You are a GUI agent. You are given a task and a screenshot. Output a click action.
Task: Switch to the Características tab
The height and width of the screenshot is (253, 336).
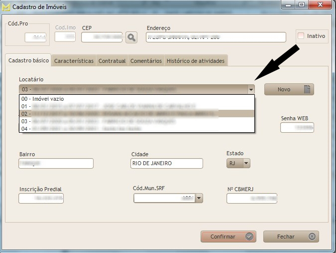pos(74,61)
